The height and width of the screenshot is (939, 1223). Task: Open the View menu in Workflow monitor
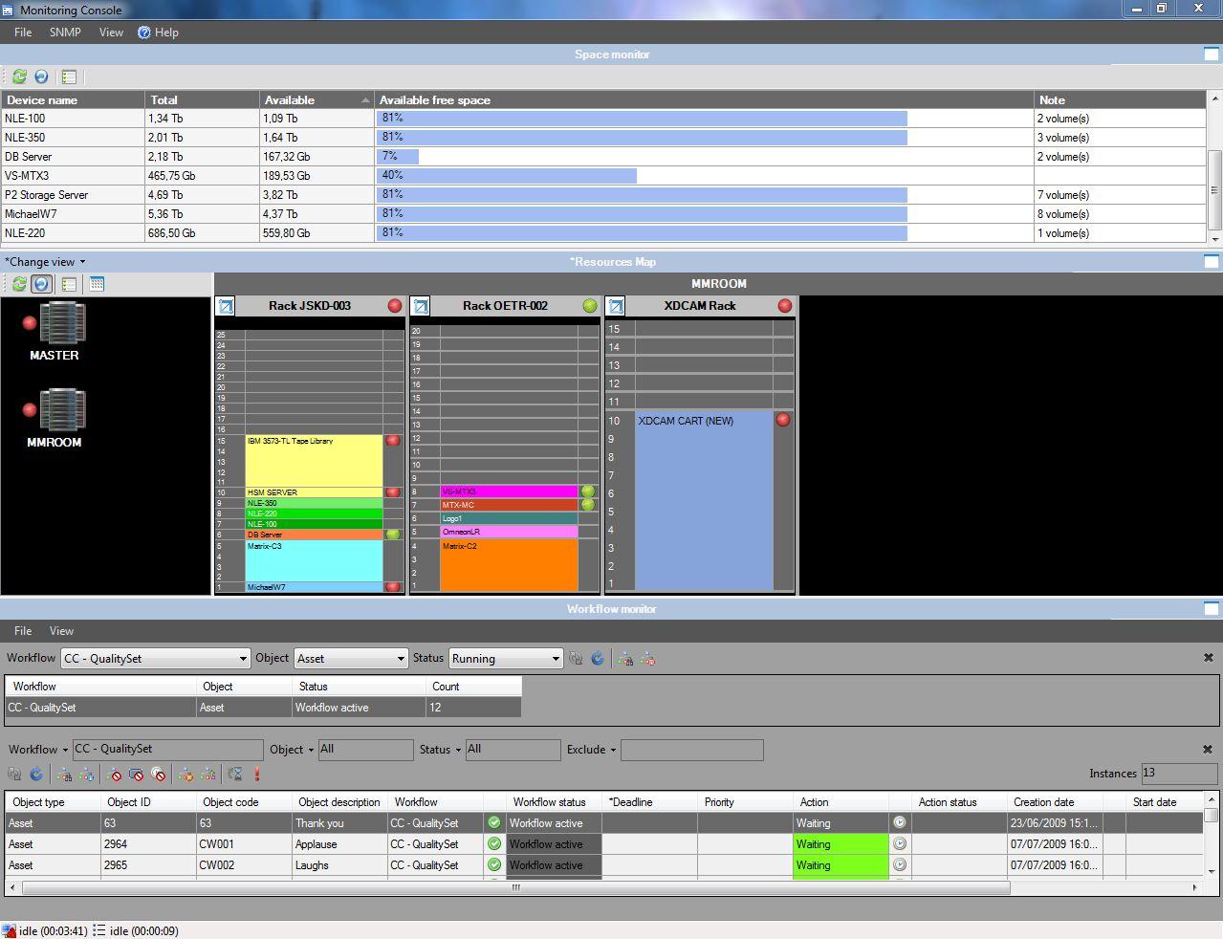coord(61,630)
